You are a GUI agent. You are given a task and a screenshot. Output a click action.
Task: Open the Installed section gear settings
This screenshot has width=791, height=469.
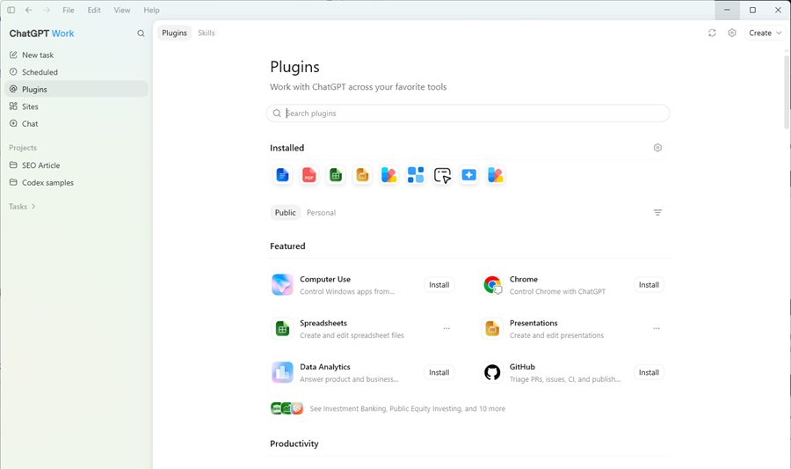(x=657, y=148)
